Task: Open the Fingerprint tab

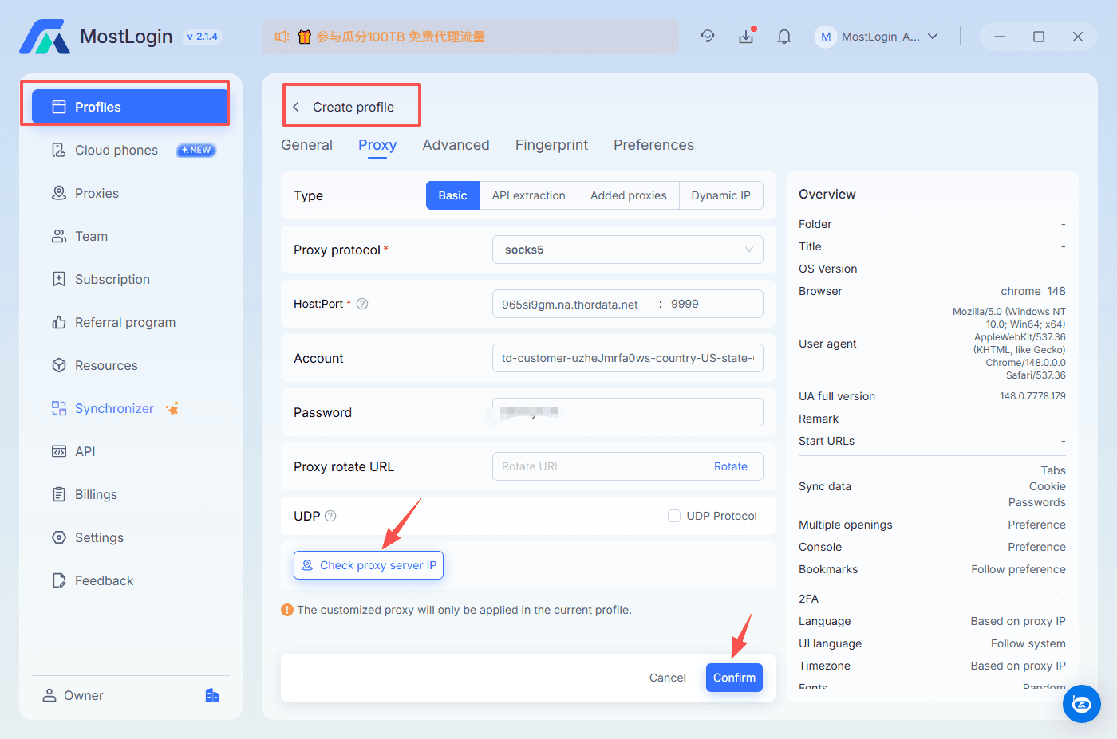Action: click(x=551, y=145)
